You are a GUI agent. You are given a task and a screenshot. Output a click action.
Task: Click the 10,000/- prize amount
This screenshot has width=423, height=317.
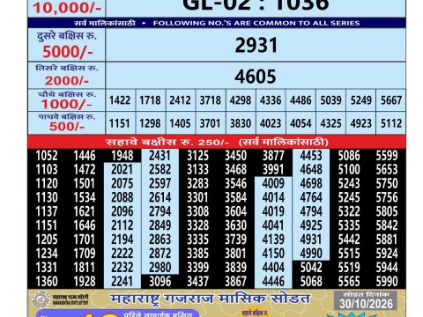pos(67,8)
